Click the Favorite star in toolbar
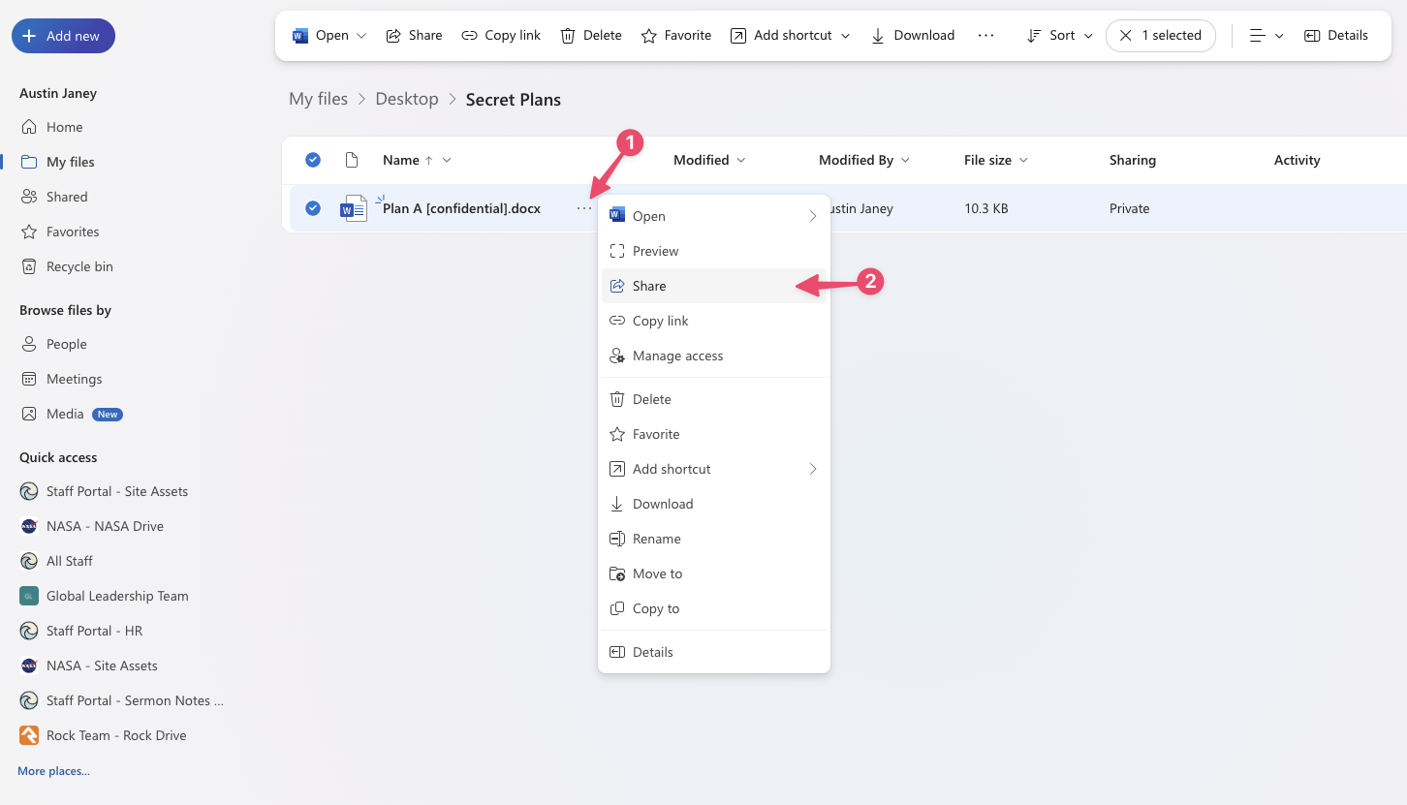This screenshot has width=1407, height=805. coord(649,36)
